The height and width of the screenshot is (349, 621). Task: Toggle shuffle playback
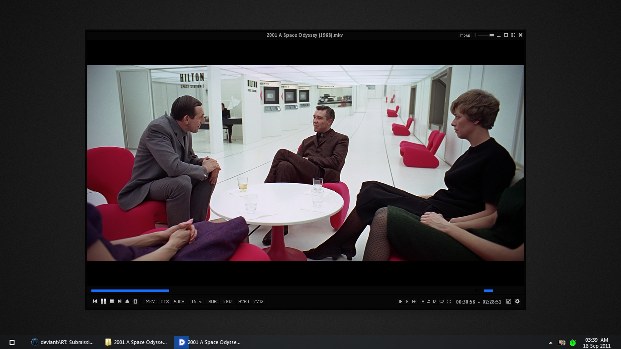pos(449,301)
